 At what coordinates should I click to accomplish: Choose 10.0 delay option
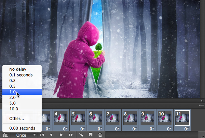[22, 109]
